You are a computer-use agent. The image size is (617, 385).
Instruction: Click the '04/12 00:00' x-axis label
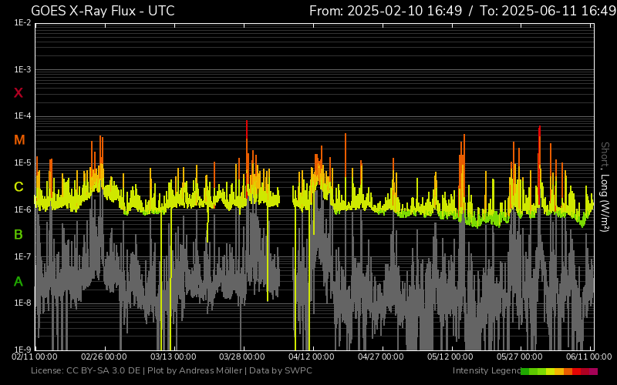pyautogui.click(x=312, y=357)
